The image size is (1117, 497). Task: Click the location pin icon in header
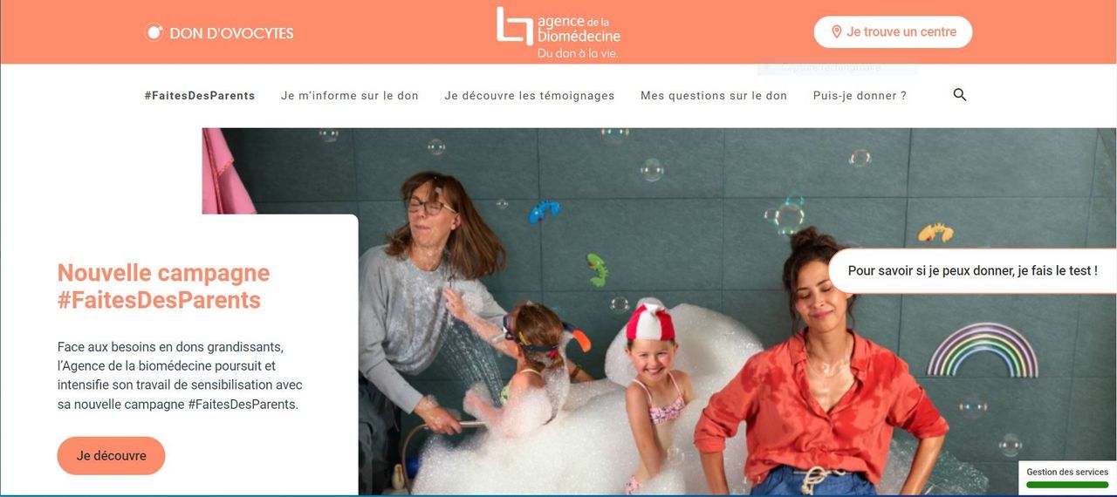click(837, 32)
